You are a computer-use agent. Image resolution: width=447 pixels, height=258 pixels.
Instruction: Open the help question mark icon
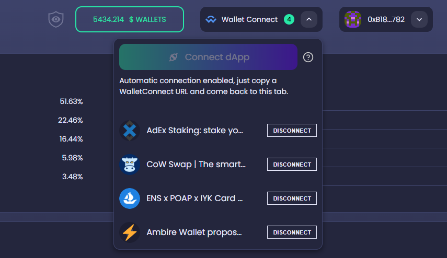coord(308,57)
